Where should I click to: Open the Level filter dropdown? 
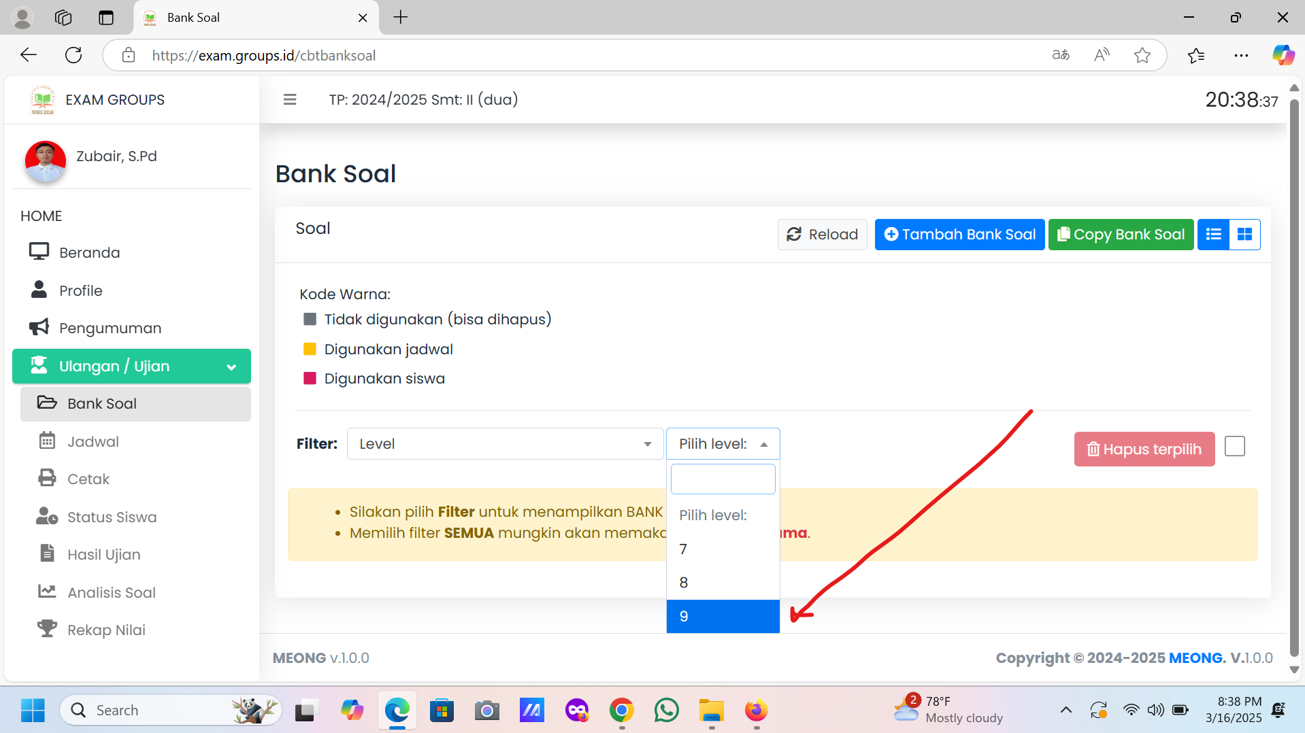505,444
